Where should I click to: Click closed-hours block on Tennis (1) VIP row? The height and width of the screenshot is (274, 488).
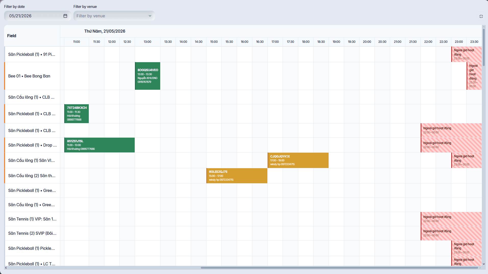tap(451, 219)
